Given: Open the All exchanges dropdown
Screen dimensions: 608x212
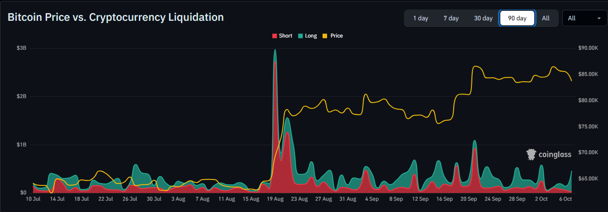Looking at the screenshot, I should pos(584,18).
